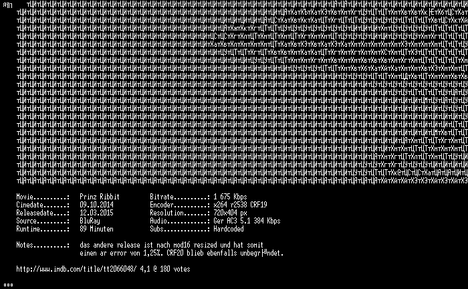
Task: Click the small glyphs in top-left corner
Action: pyautogui.click(x=7, y=5)
